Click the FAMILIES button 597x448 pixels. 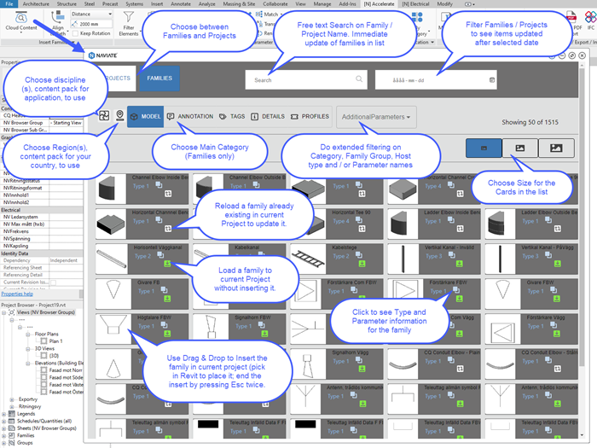pos(159,79)
